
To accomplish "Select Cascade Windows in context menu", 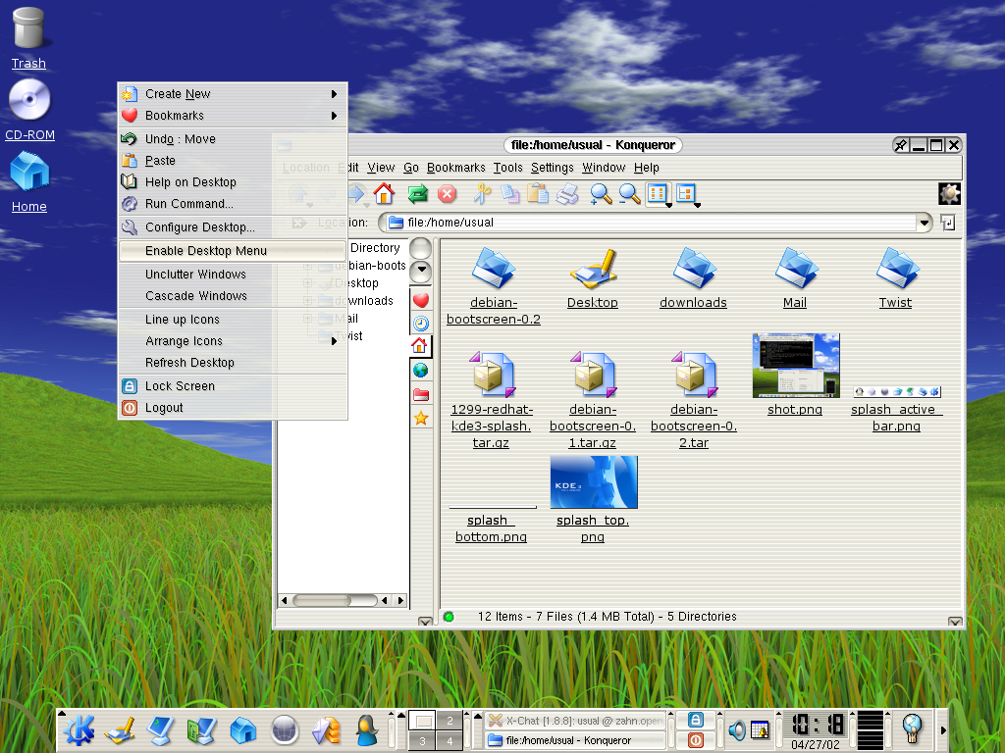I will [234, 296].
